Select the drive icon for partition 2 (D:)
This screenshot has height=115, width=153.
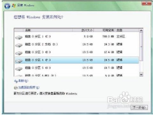click(x=19, y=45)
